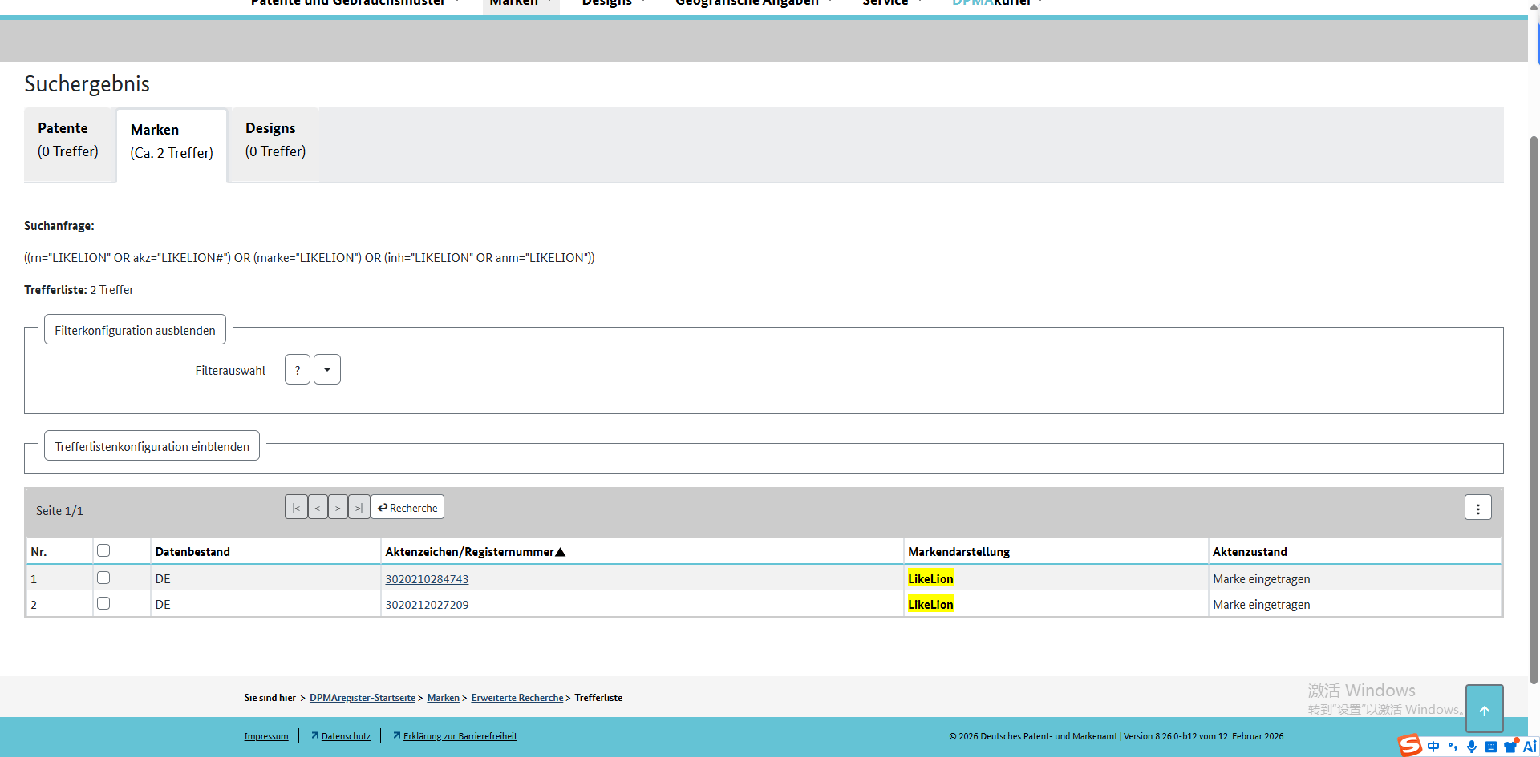Sort by Aktenzeichen/Registernummer column arrow

[x=561, y=552]
